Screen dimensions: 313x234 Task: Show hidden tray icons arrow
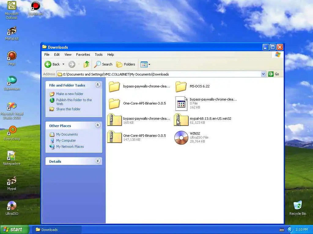click(x=290, y=230)
